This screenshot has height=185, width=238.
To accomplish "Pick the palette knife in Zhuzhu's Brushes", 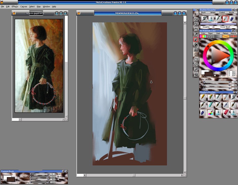I will tap(226, 105).
